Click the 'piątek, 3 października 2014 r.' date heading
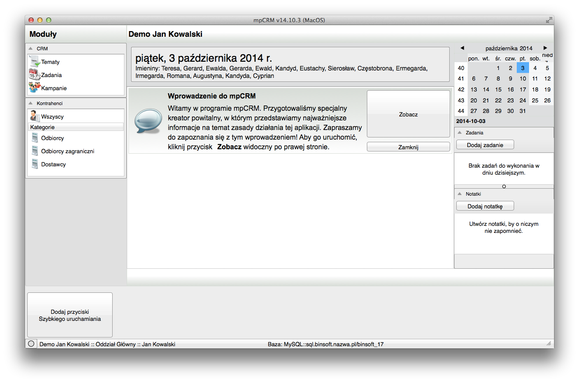 click(x=204, y=58)
